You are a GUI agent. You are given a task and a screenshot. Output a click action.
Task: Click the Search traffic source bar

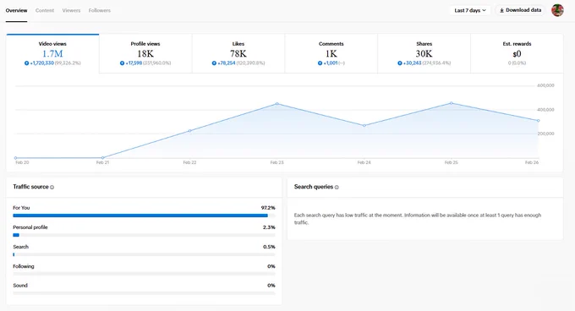(x=144, y=254)
